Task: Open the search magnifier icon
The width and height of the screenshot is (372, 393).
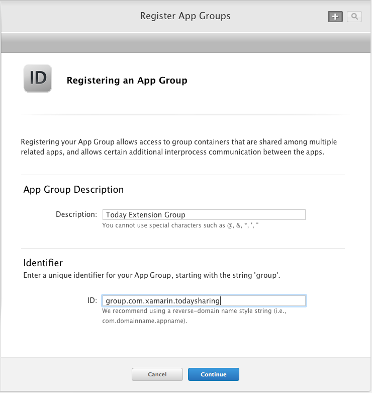Action: pyautogui.click(x=354, y=17)
